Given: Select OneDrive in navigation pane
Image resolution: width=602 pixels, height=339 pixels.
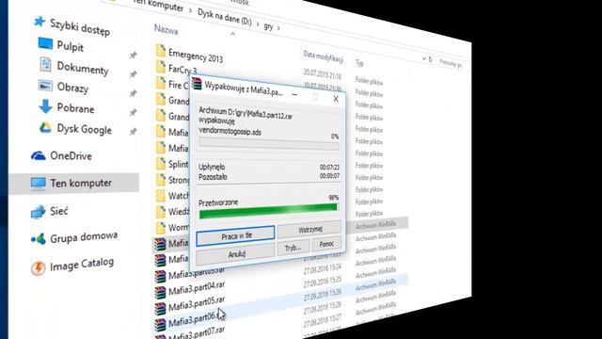Looking at the screenshot, I should click(x=71, y=155).
